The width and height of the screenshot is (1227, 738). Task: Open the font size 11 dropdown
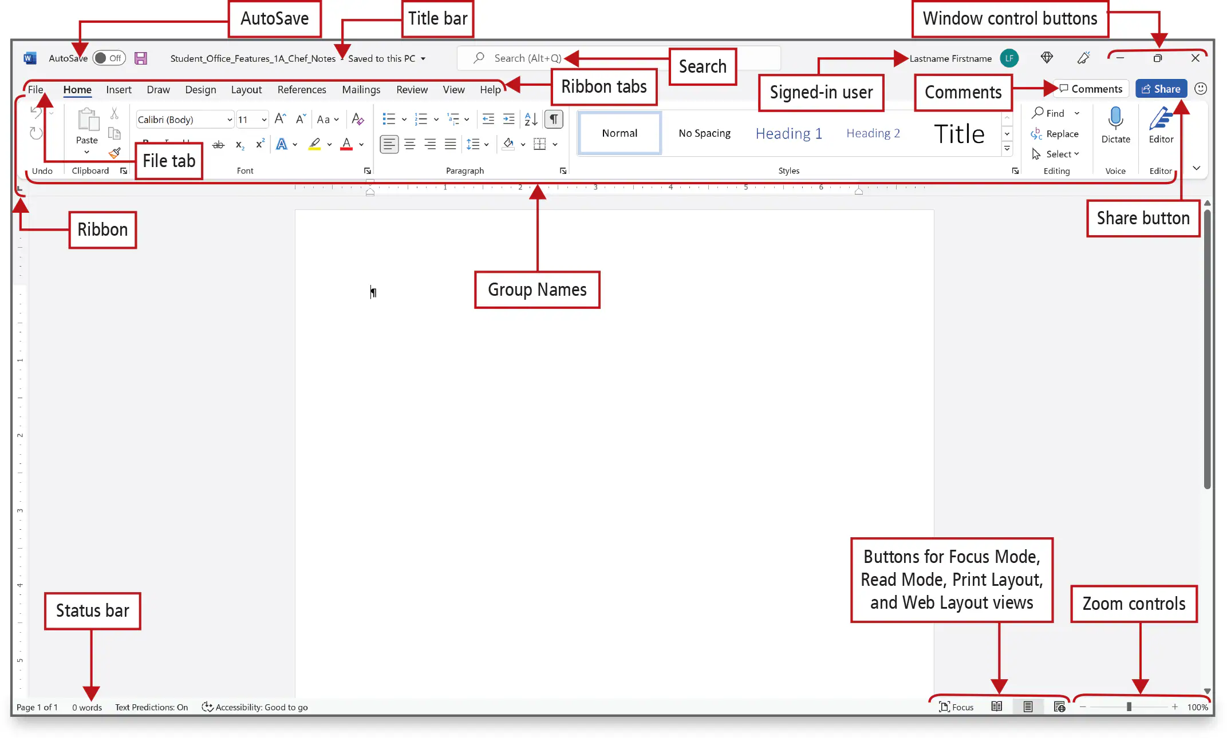point(264,120)
